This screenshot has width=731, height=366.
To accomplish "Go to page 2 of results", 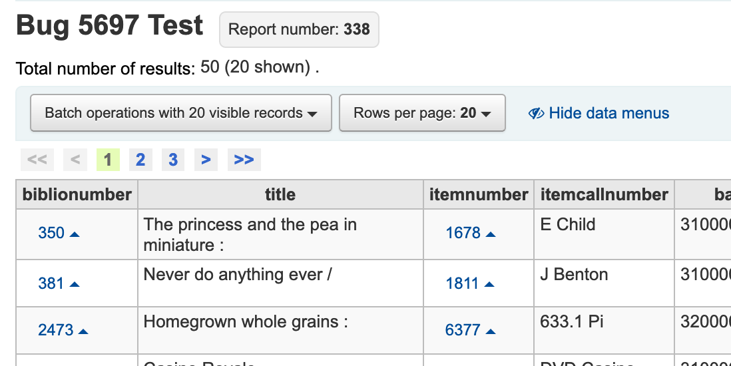I will click(140, 160).
